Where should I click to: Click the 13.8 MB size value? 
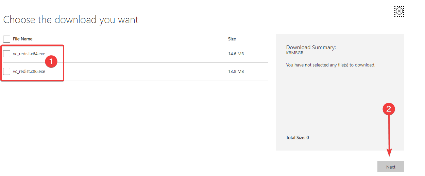point(236,72)
